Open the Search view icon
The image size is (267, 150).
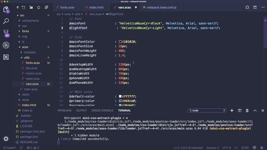6,21
